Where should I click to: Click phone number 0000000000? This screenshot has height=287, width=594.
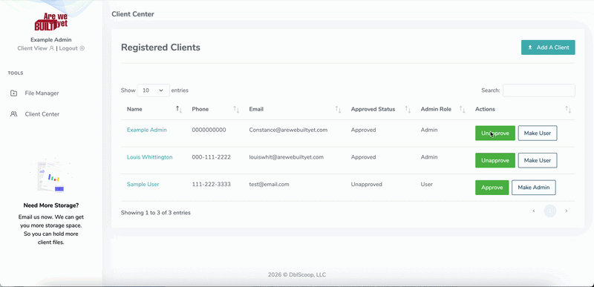click(209, 130)
